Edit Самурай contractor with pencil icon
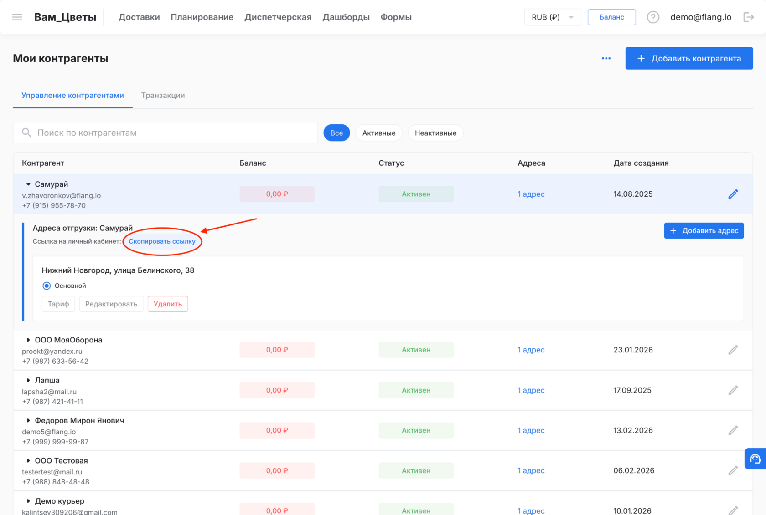 [733, 194]
